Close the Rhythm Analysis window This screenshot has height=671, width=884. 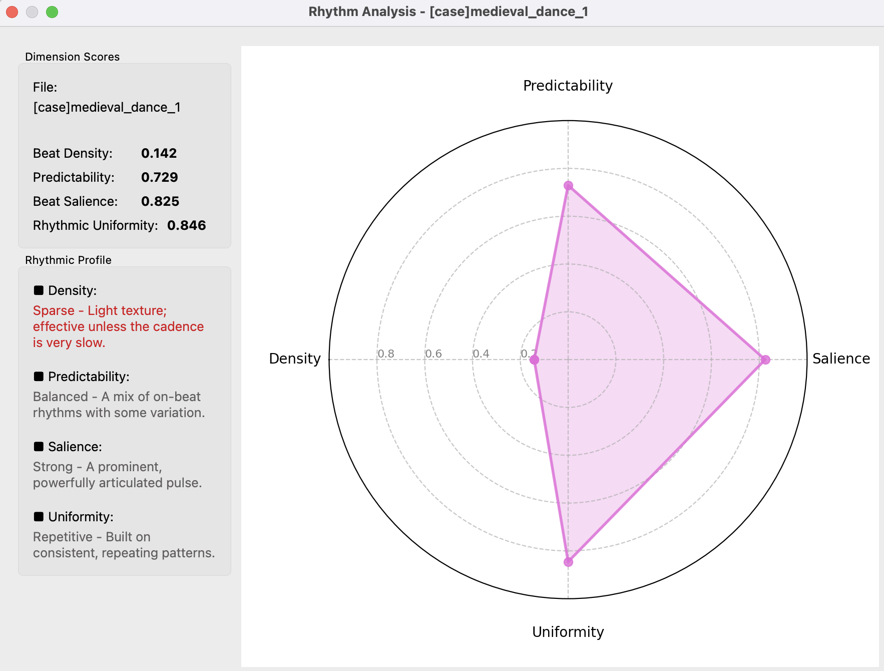tap(12, 12)
